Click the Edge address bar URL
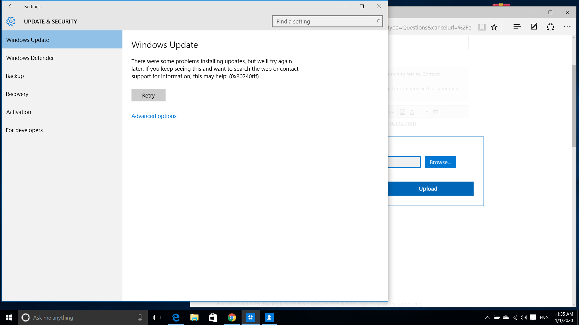This screenshot has width=579, height=325. [430, 27]
